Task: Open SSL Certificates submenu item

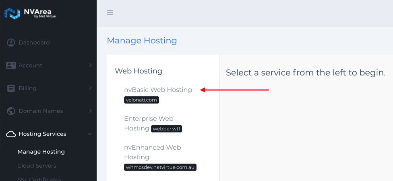Action: [39, 179]
